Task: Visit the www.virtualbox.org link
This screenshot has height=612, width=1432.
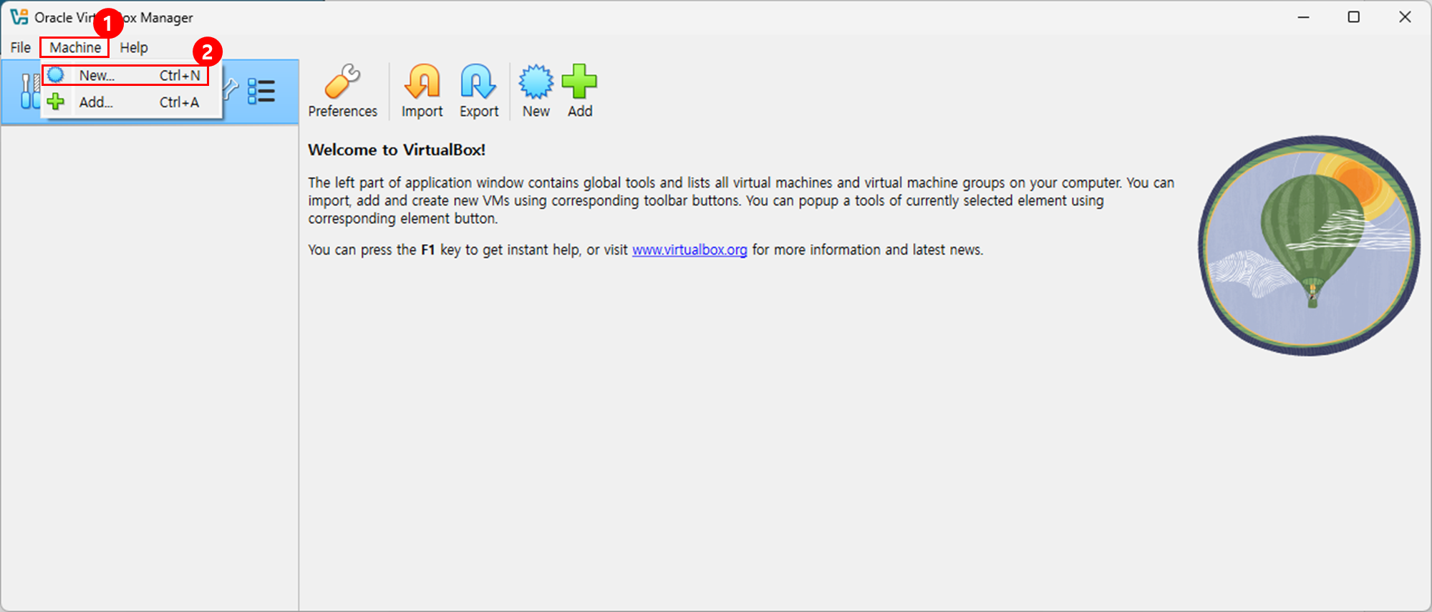Action: [x=690, y=250]
